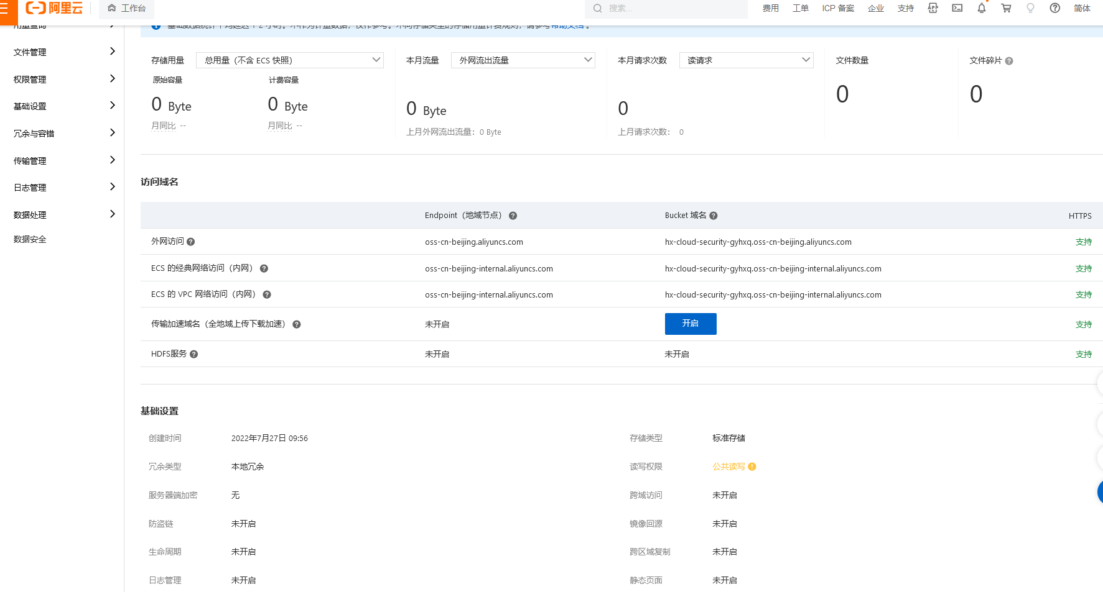Click help icon next to HDFS服务

click(x=194, y=354)
